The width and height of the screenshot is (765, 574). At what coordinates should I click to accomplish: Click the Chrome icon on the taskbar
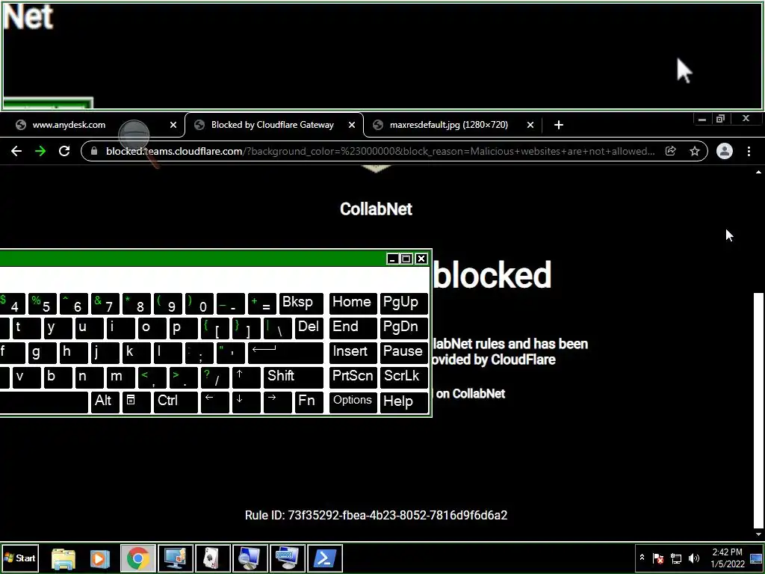pyautogui.click(x=138, y=558)
